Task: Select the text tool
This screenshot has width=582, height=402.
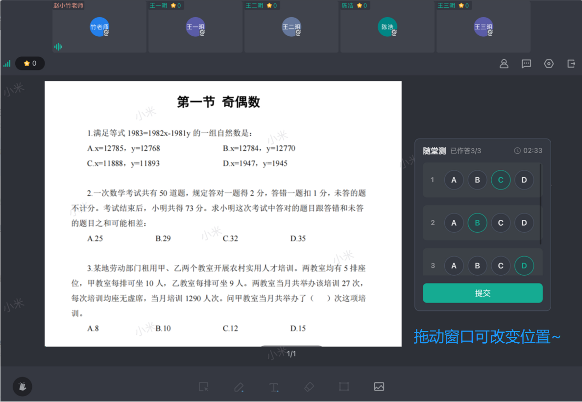Action: pyautogui.click(x=273, y=387)
